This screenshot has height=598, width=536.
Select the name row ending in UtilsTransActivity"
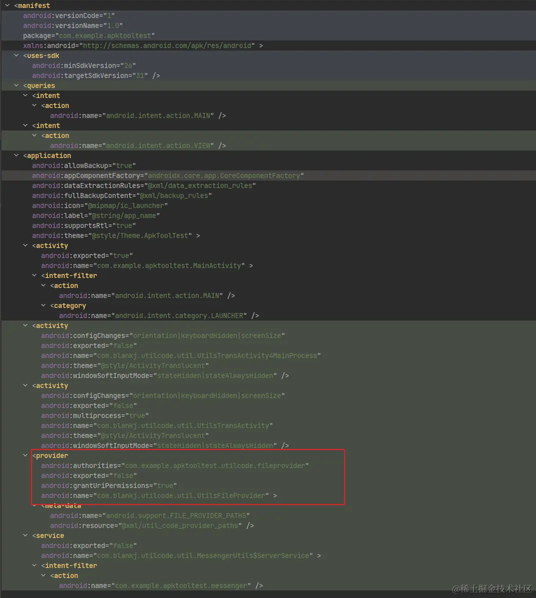point(268,425)
